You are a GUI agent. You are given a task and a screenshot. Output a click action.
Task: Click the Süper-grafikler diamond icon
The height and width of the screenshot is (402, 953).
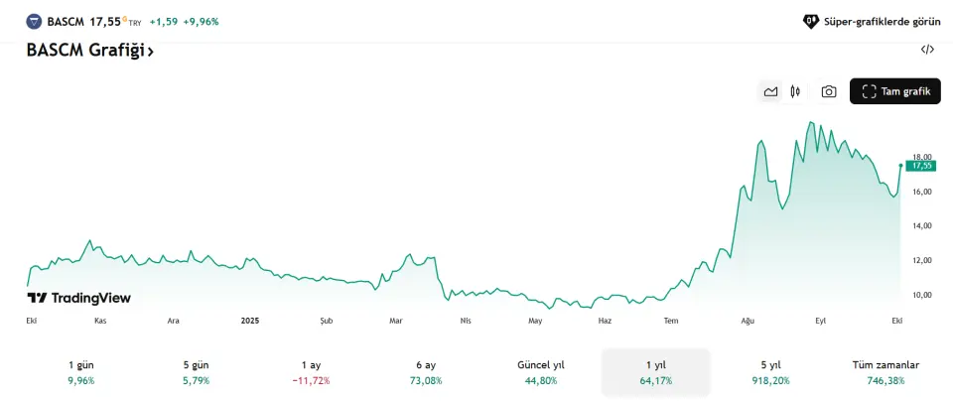[811, 21]
